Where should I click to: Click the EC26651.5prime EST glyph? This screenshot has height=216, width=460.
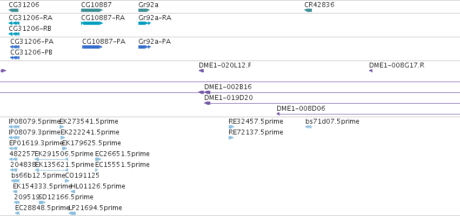coord(98,159)
